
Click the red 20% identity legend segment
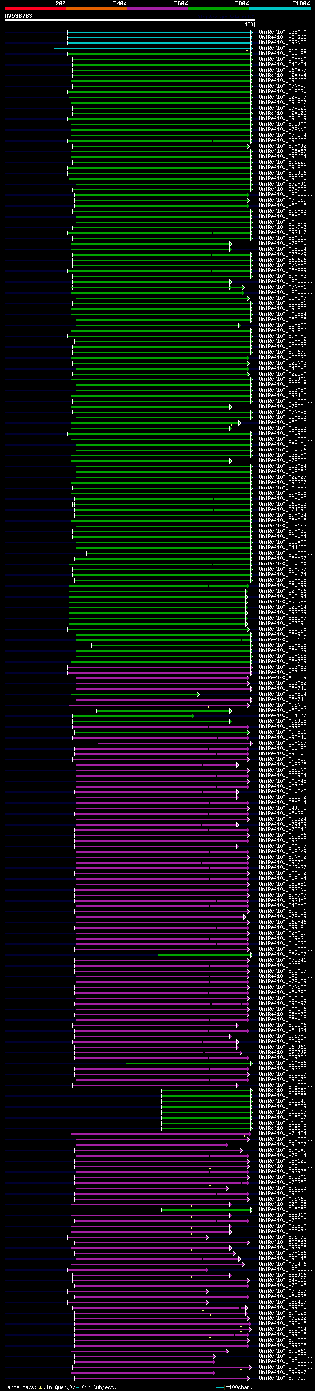click(35, 9)
